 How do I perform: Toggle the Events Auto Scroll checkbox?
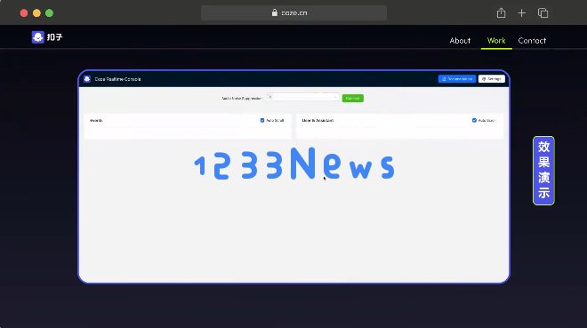(262, 120)
